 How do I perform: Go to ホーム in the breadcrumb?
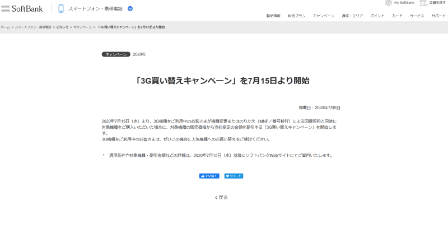click(5, 27)
